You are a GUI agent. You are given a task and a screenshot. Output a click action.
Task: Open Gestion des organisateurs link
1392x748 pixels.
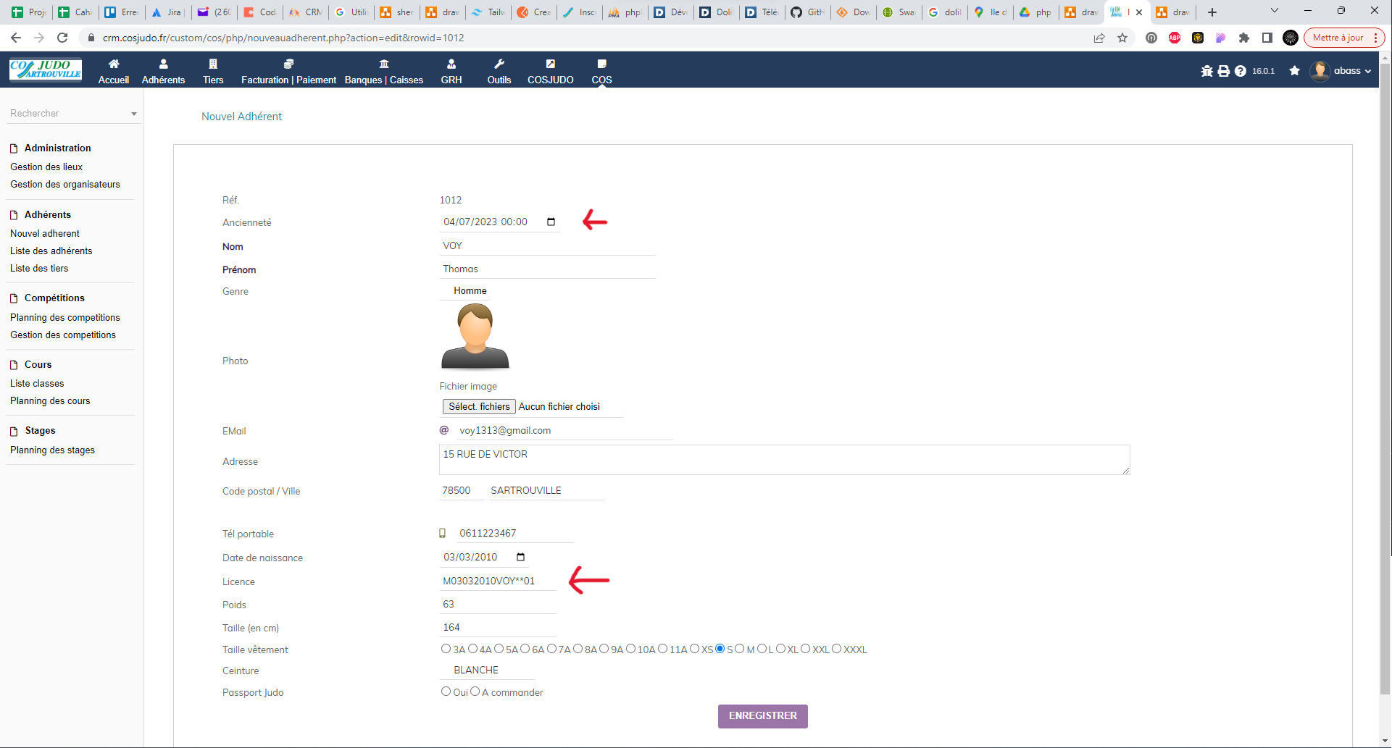click(x=65, y=184)
